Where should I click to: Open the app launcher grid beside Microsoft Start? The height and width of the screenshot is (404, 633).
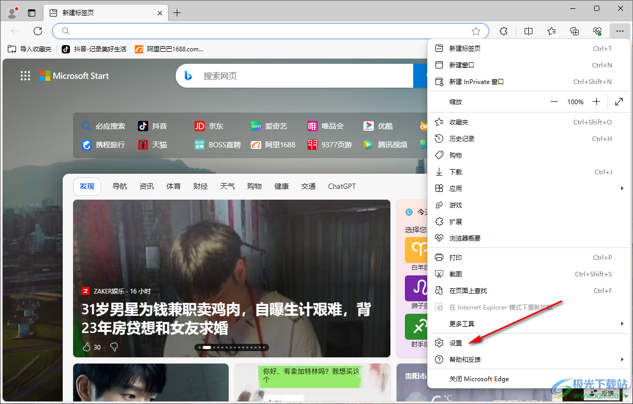(x=25, y=76)
